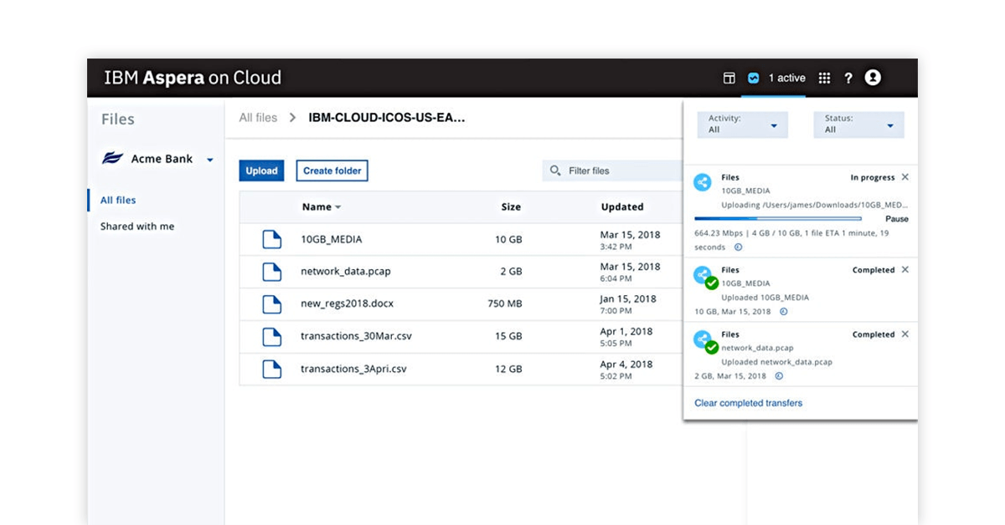This screenshot has width=1005, height=525.
Task: Click file icon for network_data.pcap row
Action: click(271, 272)
